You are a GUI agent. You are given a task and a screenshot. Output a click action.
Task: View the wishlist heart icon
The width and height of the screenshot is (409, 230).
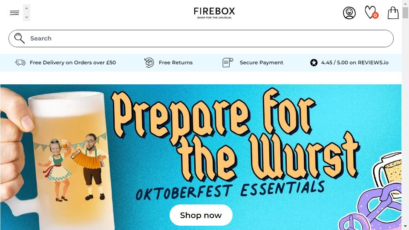tap(371, 12)
